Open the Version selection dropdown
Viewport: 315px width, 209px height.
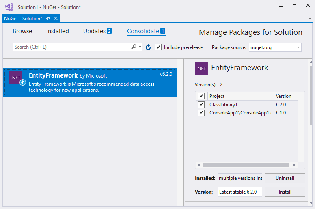tap(240, 192)
